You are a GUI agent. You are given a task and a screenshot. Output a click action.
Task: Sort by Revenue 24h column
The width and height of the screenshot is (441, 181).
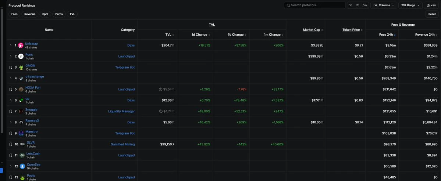pyautogui.click(x=426, y=35)
